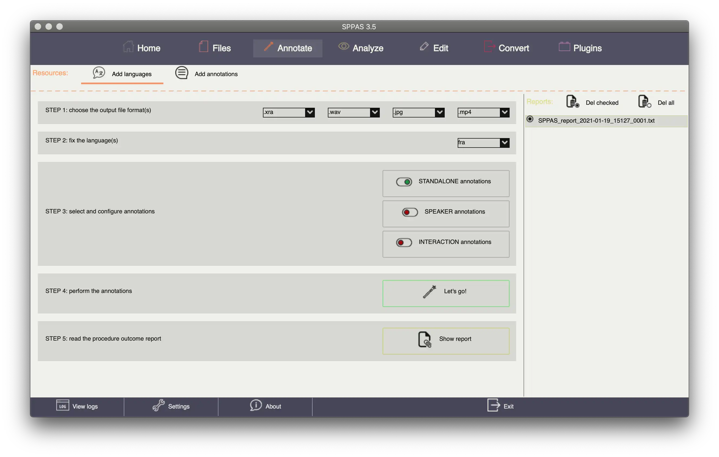Select the SPPAS_report_2021-01-19 report radio button

[x=530, y=119]
